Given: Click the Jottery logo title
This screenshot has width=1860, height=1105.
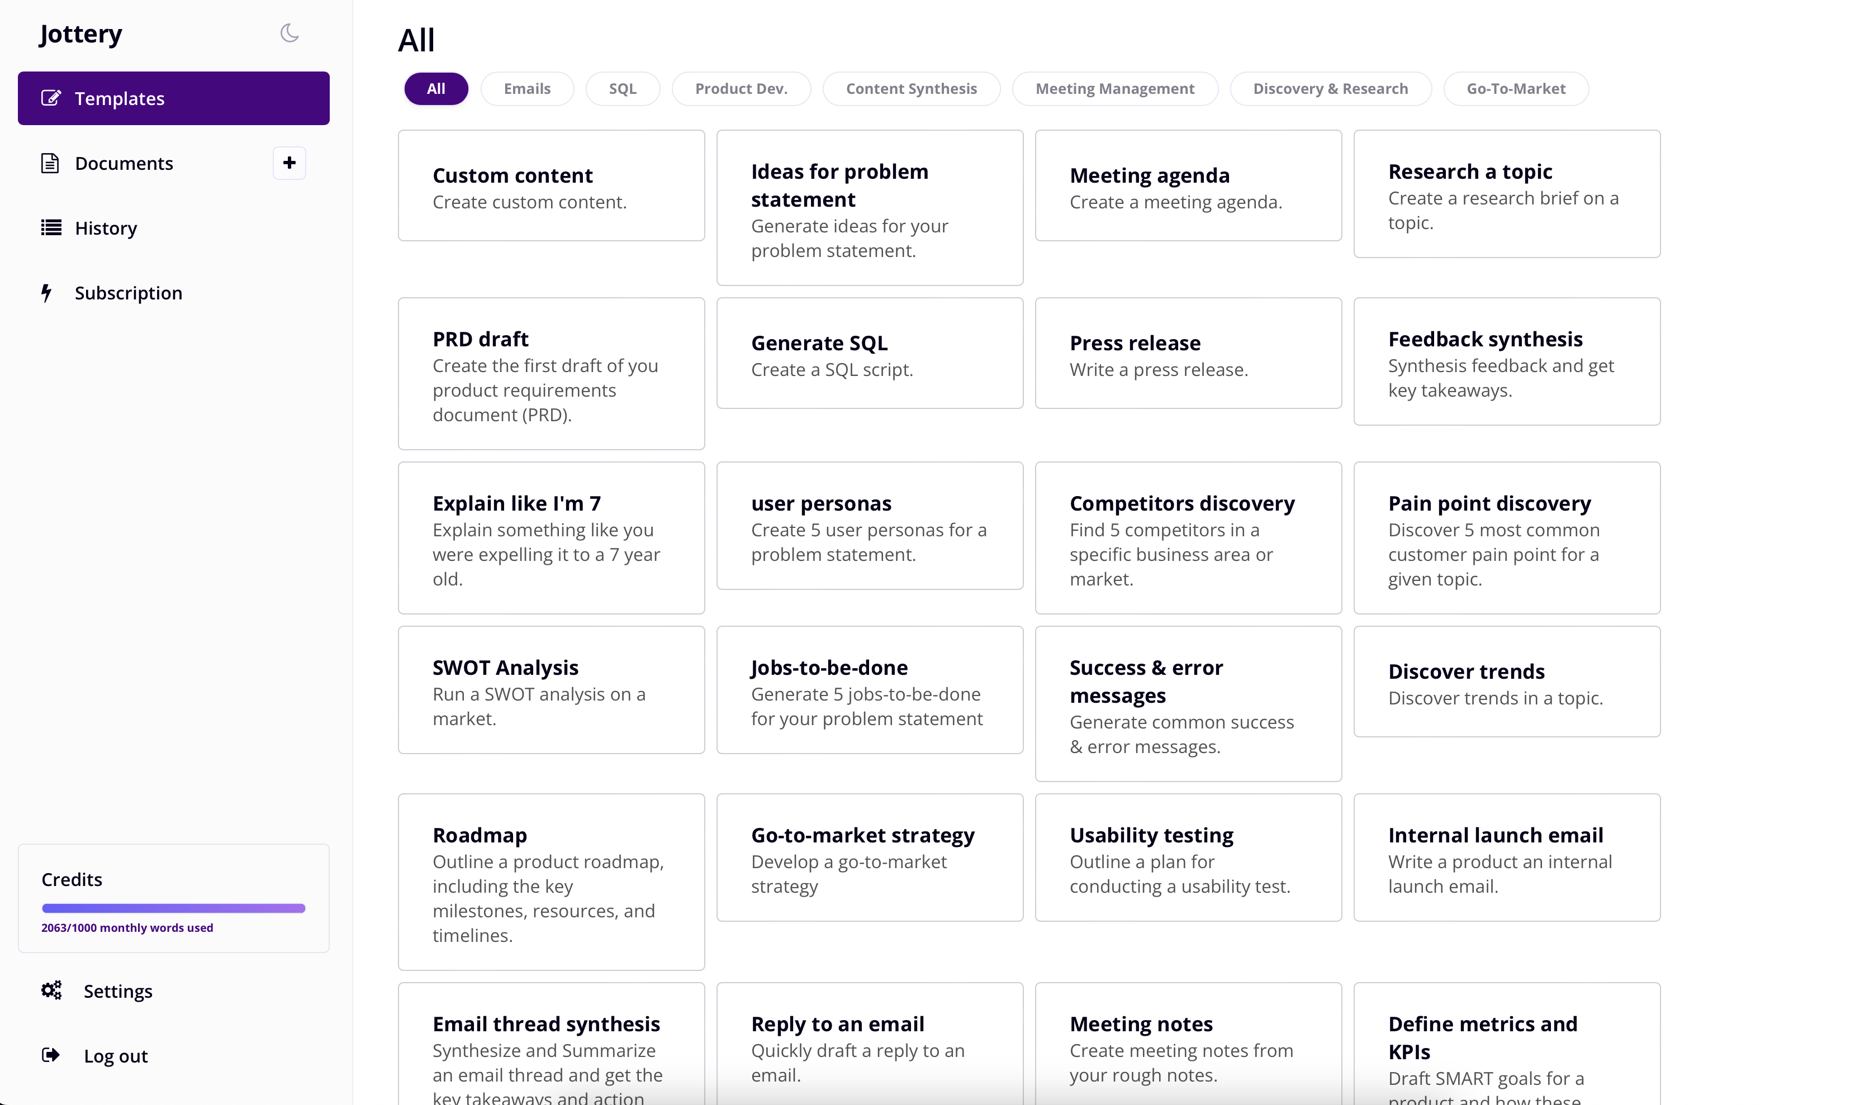Looking at the screenshot, I should pyautogui.click(x=80, y=34).
